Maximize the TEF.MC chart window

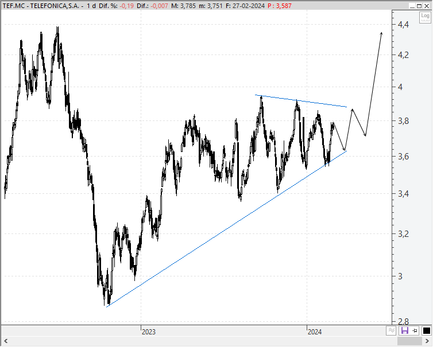(x=419, y=6)
